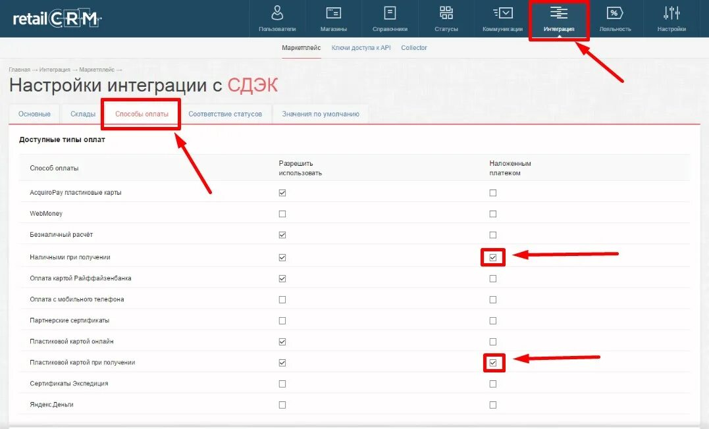Open the Интеграция section icon
The width and height of the screenshot is (709, 429).
pyautogui.click(x=559, y=13)
